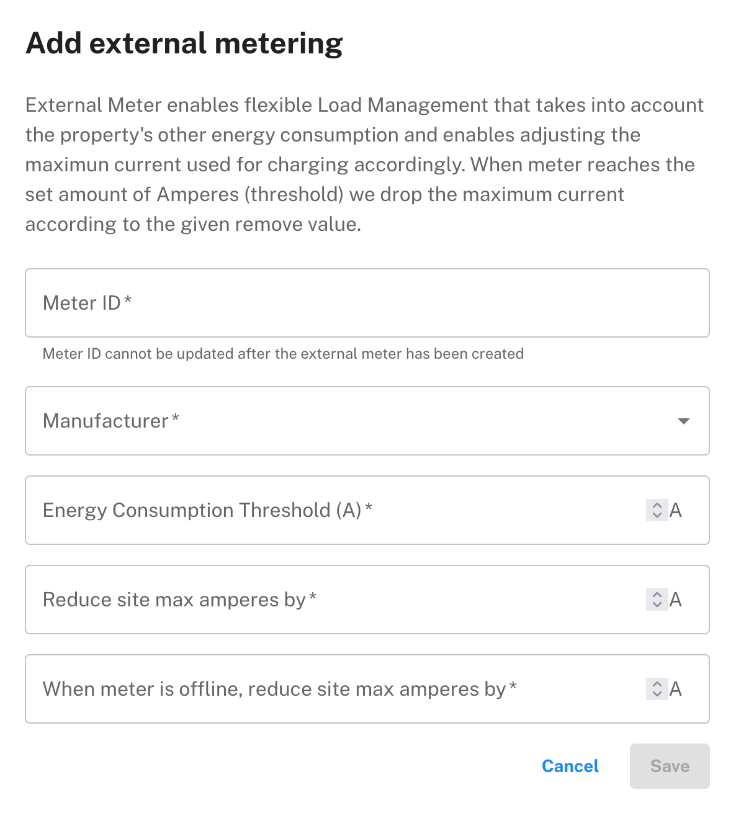The height and width of the screenshot is (818, 736).
Task: Click the Add external metering heading
Action: pos(184,43)
